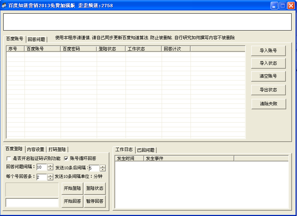Click the 清空账号 (clear accounts) button
The width and height of the screenshot is (297, 216).
pos(268,76)
